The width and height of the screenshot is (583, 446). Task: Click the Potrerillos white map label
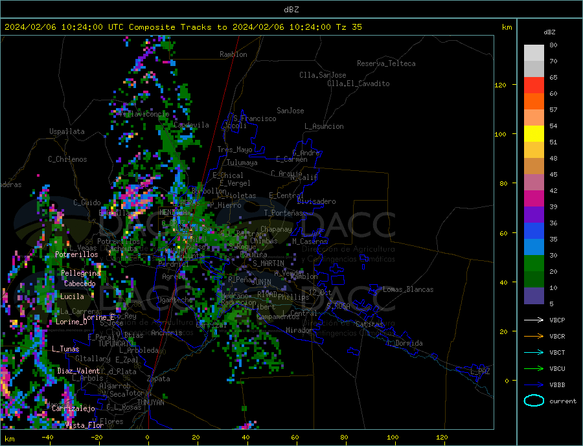pyautogui.click(x=76, y=254)
